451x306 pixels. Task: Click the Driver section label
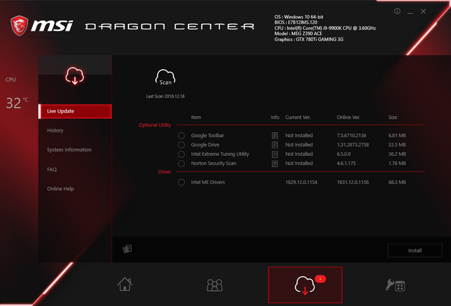[165, 172]
